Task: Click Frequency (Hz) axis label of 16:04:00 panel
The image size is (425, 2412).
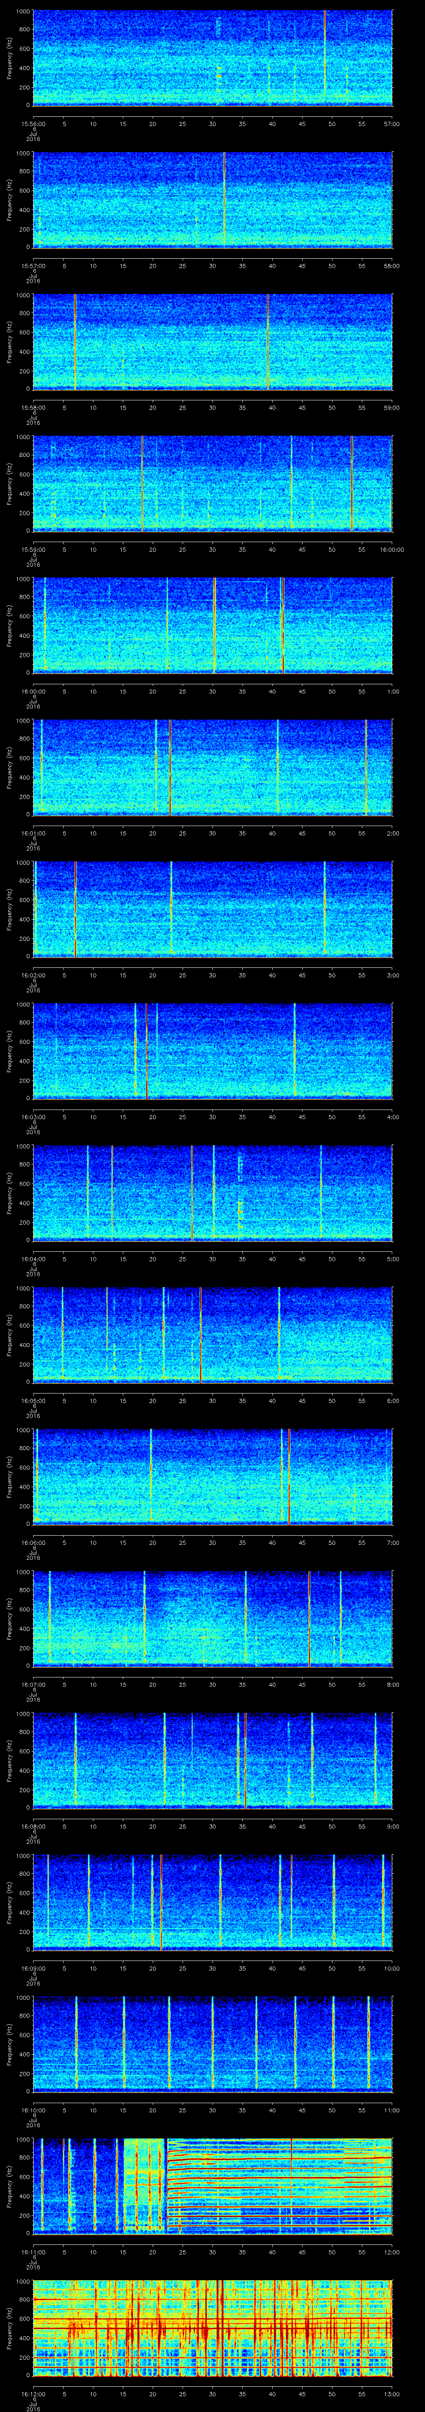Action: pyautogui.click(x=10, y=1193)
